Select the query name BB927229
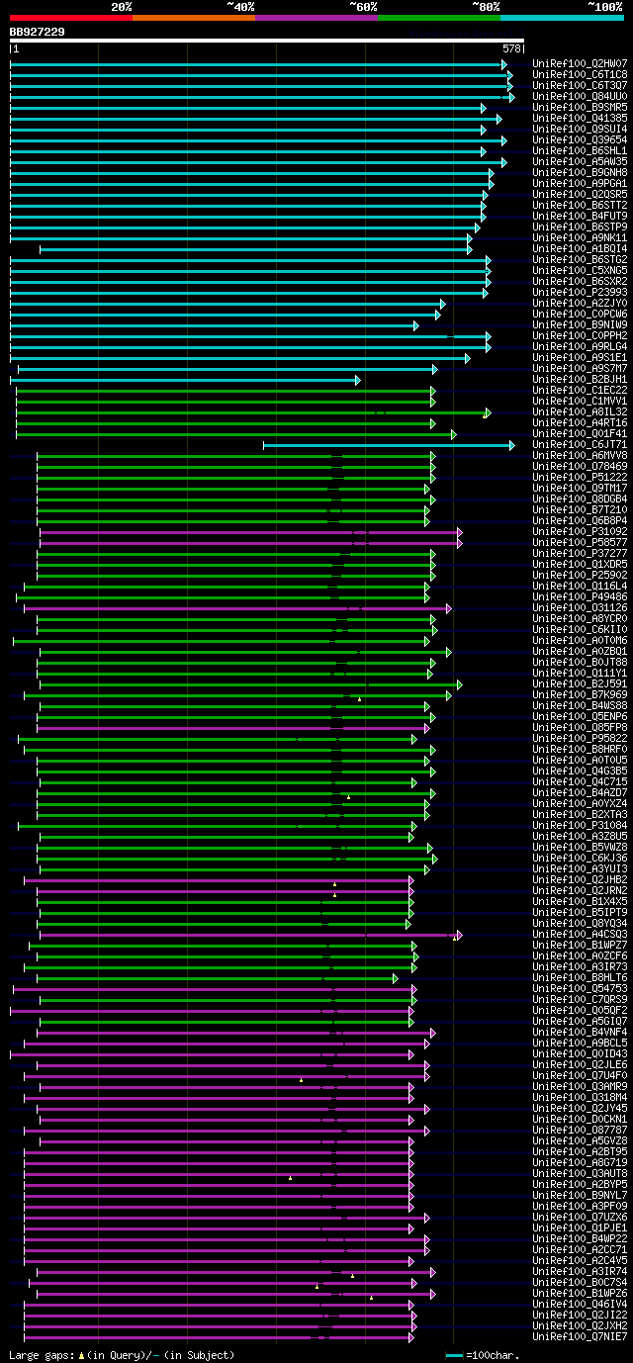This screenshot has width=633, height=1363. 38,32
